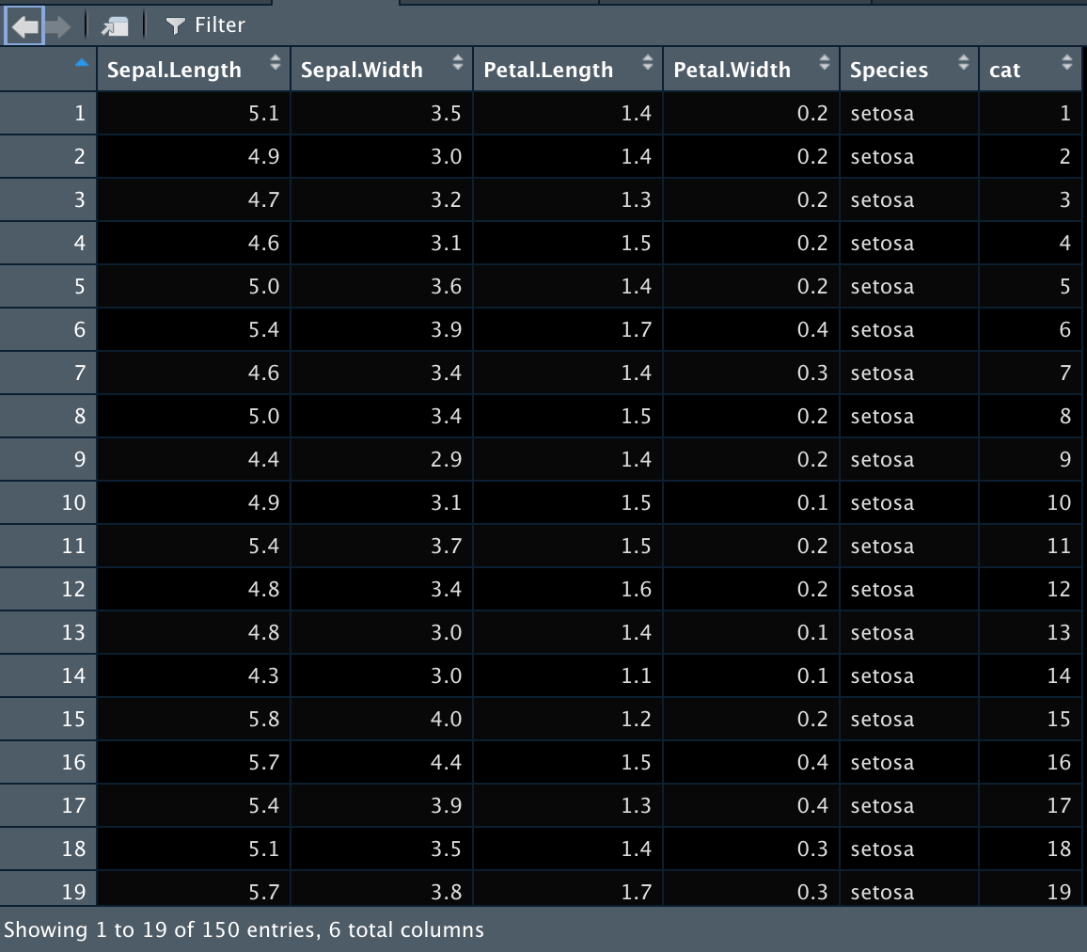
Task: Sort by the Sepal.Width column arrows
Action: 458,62
